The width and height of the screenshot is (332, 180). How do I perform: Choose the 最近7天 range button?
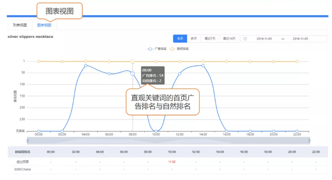[x=210, y=39]
